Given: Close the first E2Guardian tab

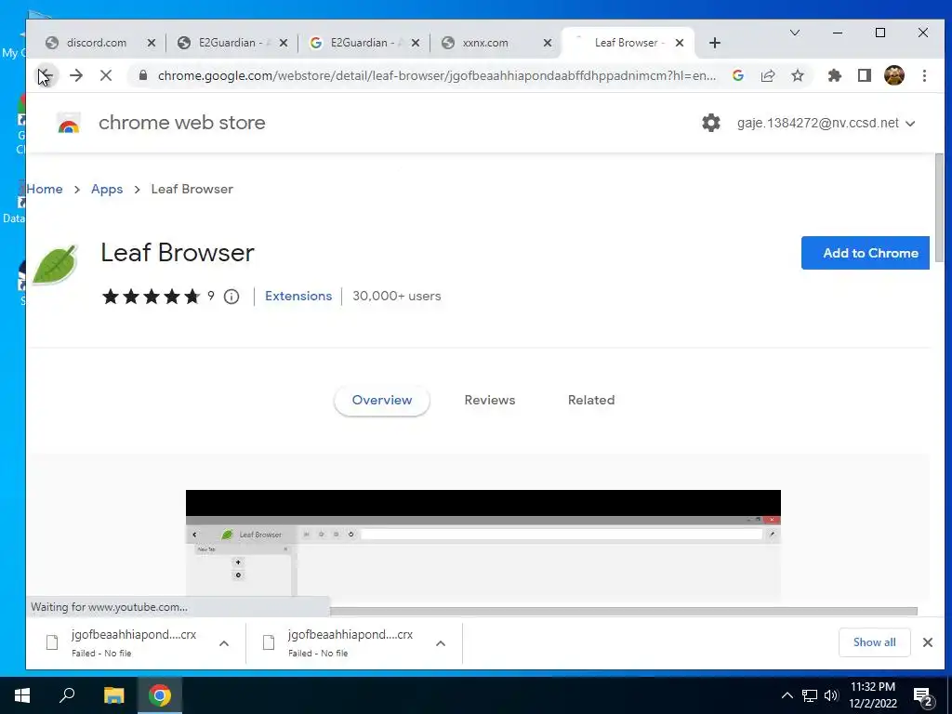Looking at the screenshot, I should (284, 43).
